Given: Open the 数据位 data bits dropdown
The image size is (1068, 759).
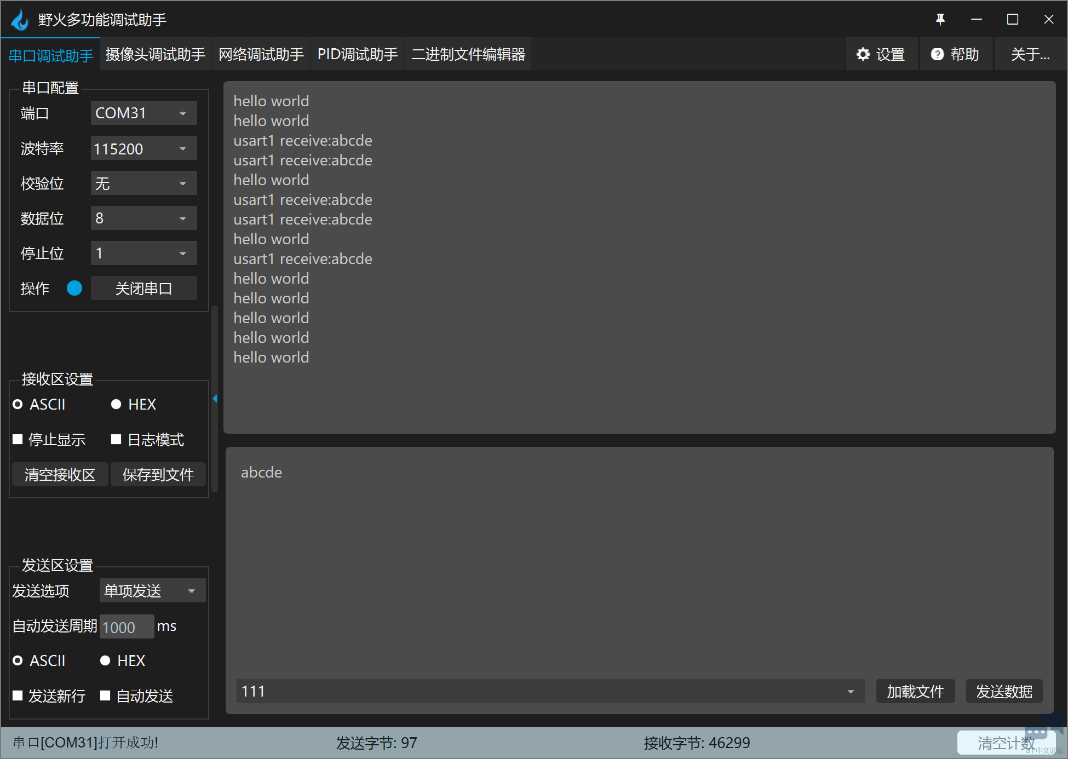Looking at the screenshot, I should pos(143,219).
